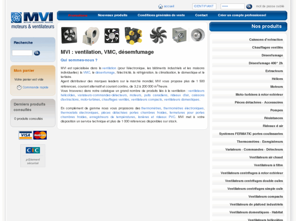Select the beige centrifugal blower thumbnail

pos(91,36)
